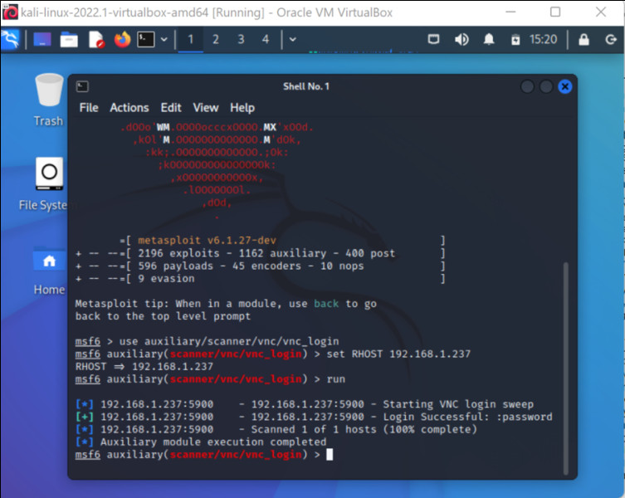
Task: Expand the terminal launcher dropdown arrow
Action: coord(164,40)
